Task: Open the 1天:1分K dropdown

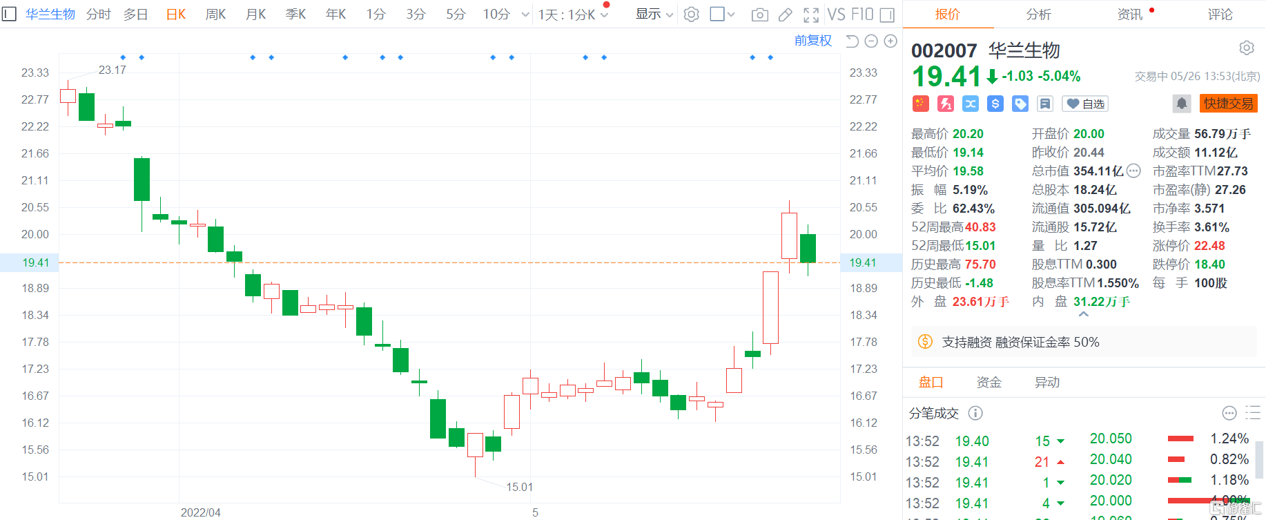Action: 573,15
